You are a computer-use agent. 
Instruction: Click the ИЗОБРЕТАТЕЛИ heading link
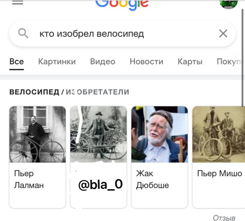(x=97, y=92)
